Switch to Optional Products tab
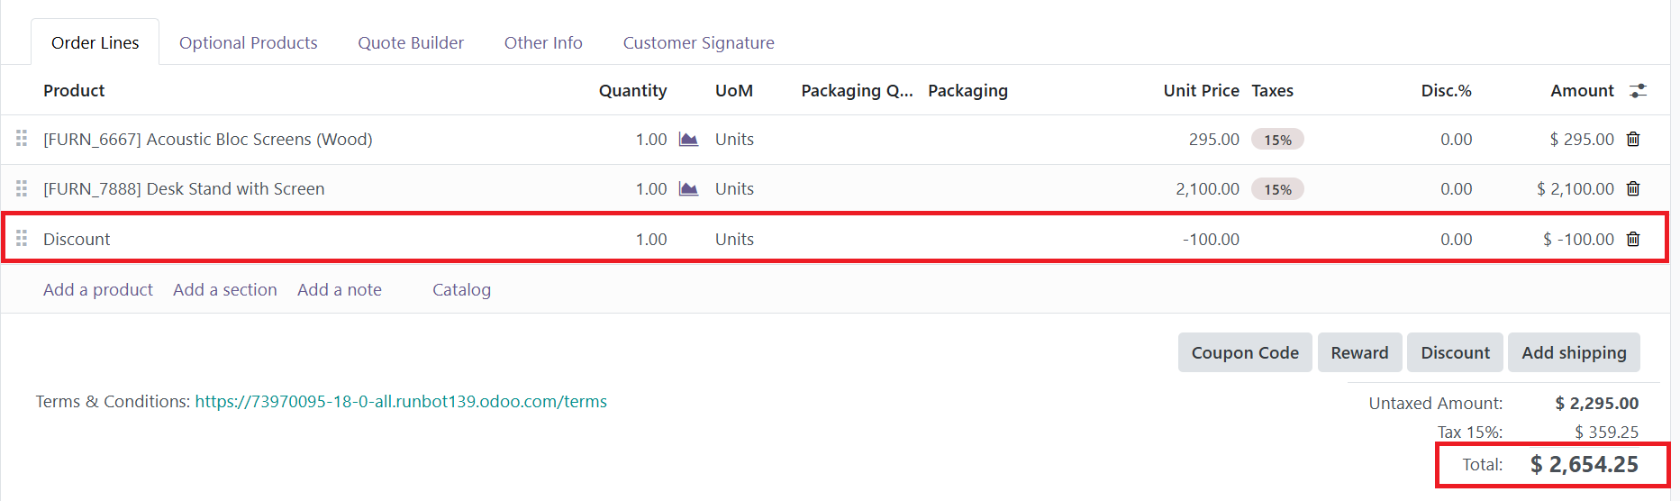The image size is (1680, 501). (x=249, y=42)
